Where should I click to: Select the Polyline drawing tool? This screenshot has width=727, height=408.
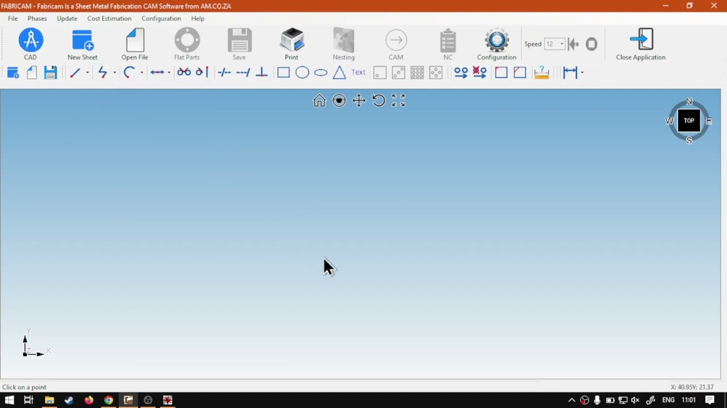coord(102,73)
